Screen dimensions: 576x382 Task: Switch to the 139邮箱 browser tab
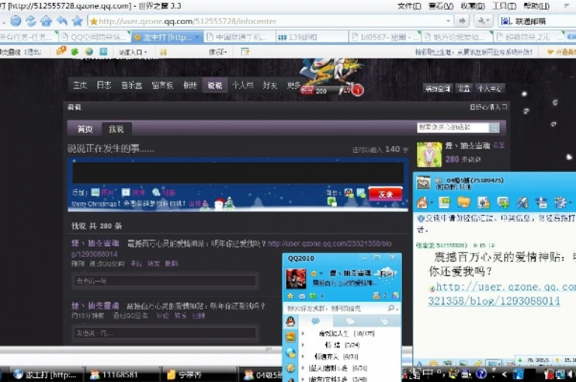point(312,37)
